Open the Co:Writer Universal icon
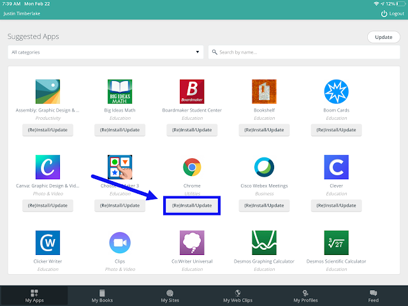The height and width of the screenshot is (306, 408). coord(192,242)
